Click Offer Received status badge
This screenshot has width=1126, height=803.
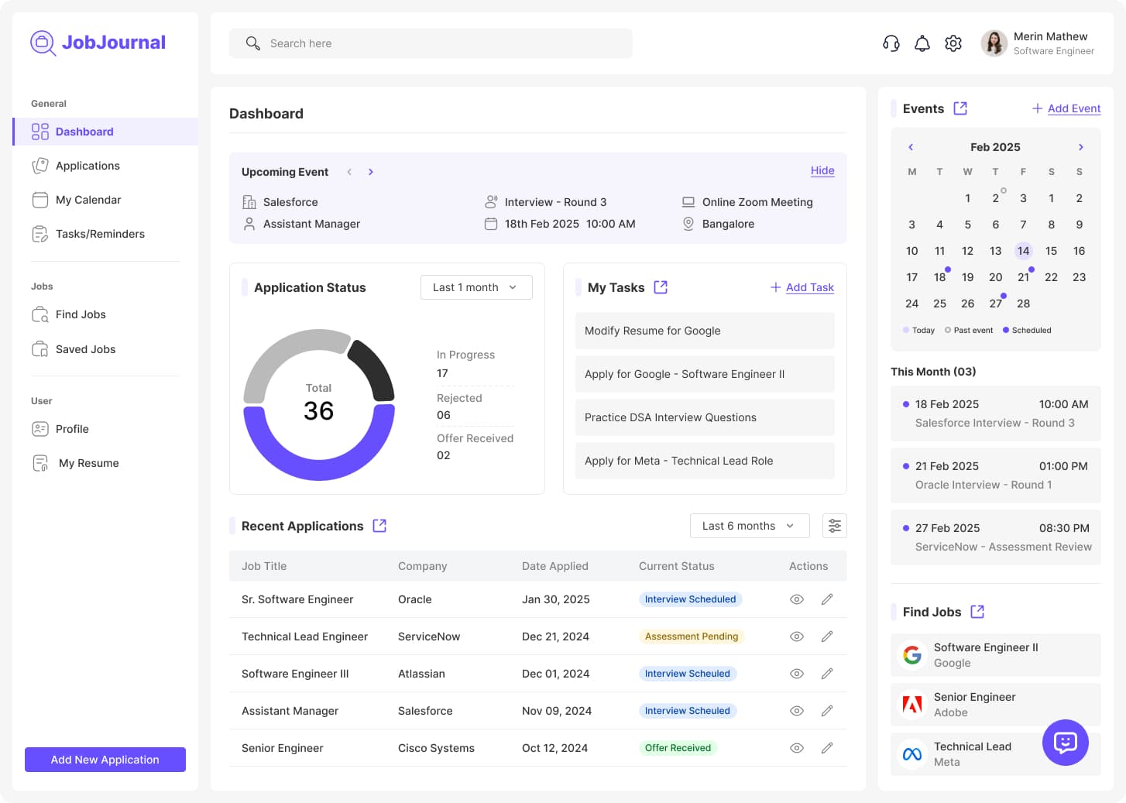678,748
